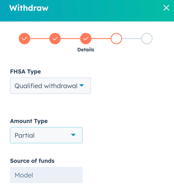Click the Source of funds label
Viewport: 174px width, 190px height.
[x=32, y=161]
